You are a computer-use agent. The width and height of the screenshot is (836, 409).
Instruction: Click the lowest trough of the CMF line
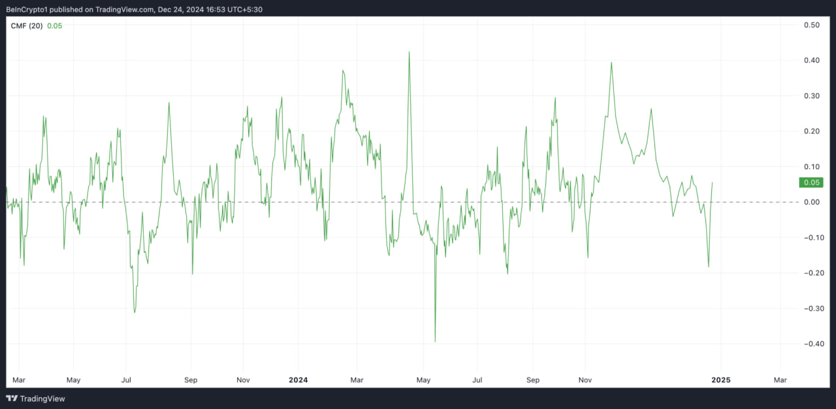point(435,341)
